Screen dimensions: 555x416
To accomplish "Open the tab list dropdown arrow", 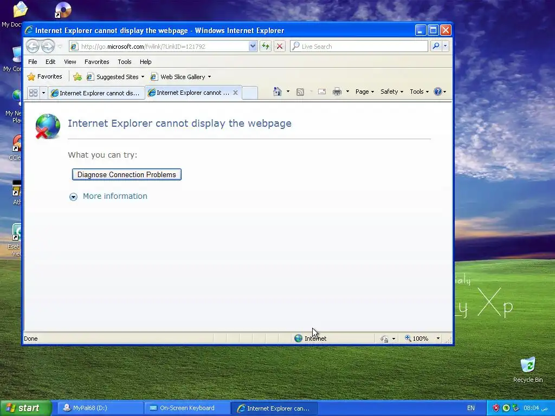I will click(43, 93).
